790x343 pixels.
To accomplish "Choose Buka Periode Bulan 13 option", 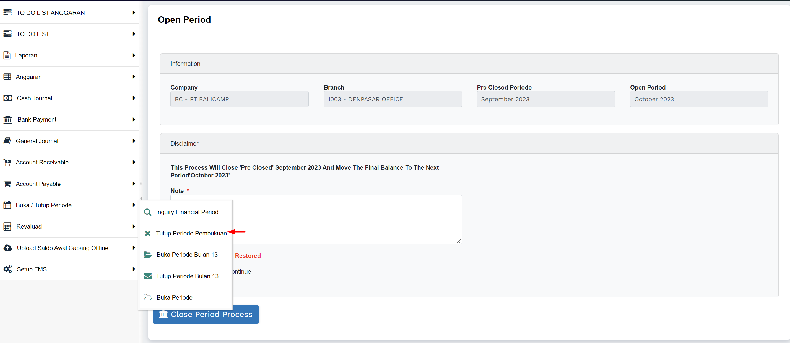I will [x=187, y=255].
